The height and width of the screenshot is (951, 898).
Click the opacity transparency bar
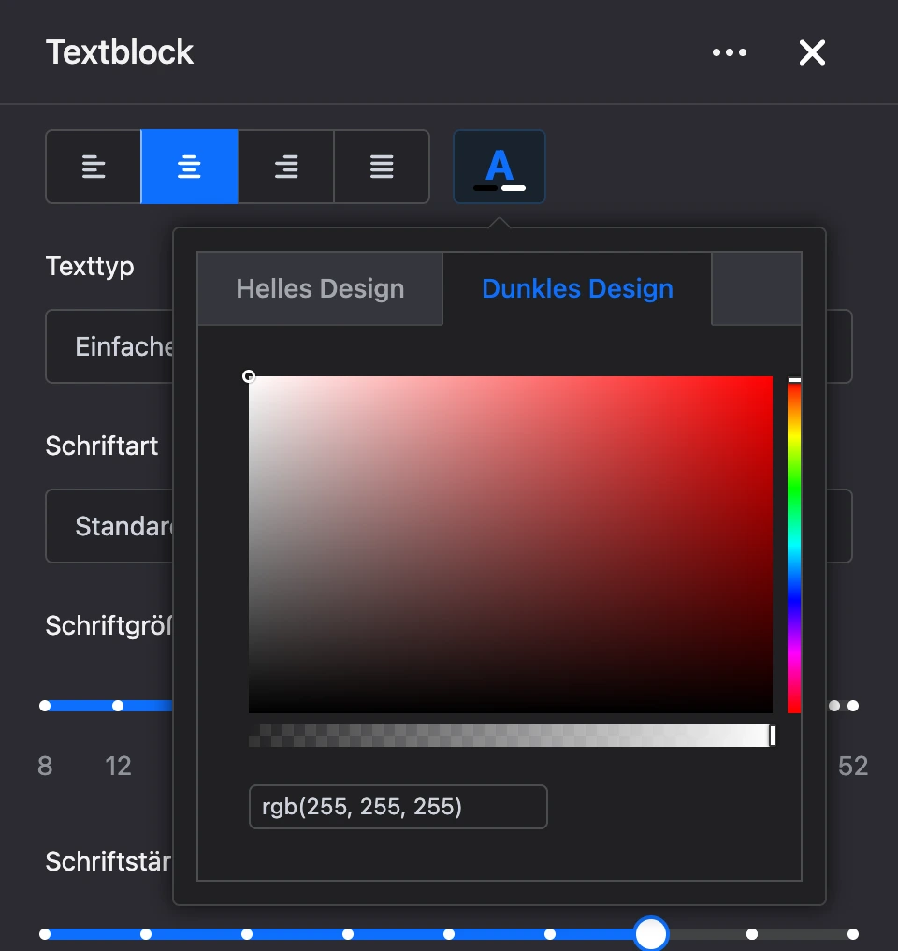510,736
